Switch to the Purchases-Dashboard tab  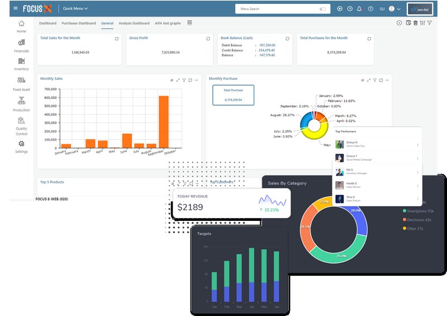click(x=79, y=23)
